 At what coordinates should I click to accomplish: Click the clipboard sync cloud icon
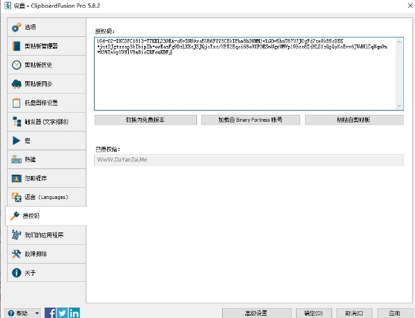(17, 84)
